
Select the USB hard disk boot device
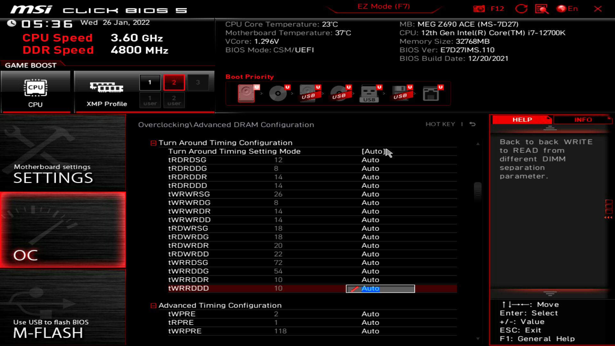pyautogui.click(x=310, y=93)
